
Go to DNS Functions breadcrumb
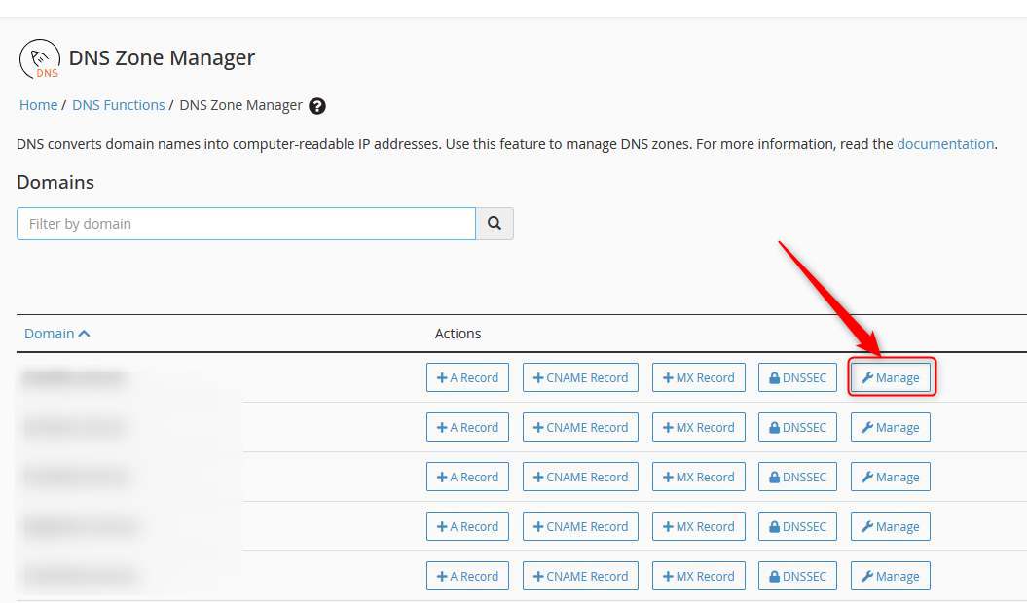coord(118,105)
